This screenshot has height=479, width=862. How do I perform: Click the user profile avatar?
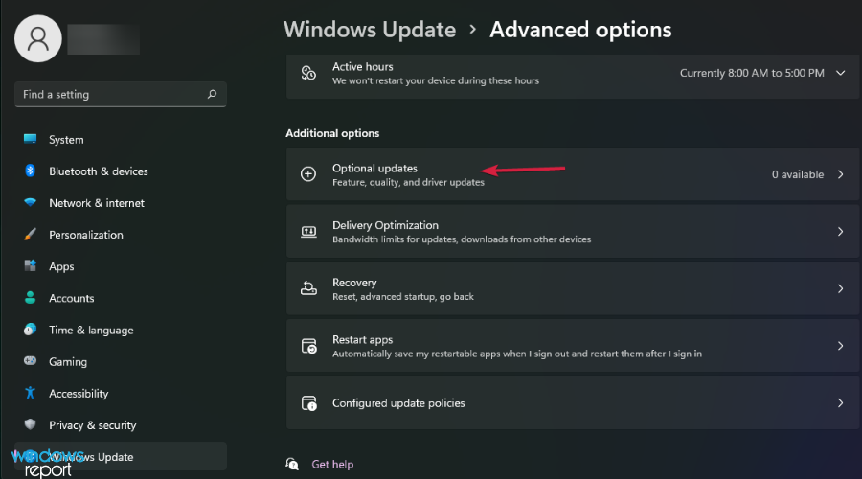coord(38,38)
